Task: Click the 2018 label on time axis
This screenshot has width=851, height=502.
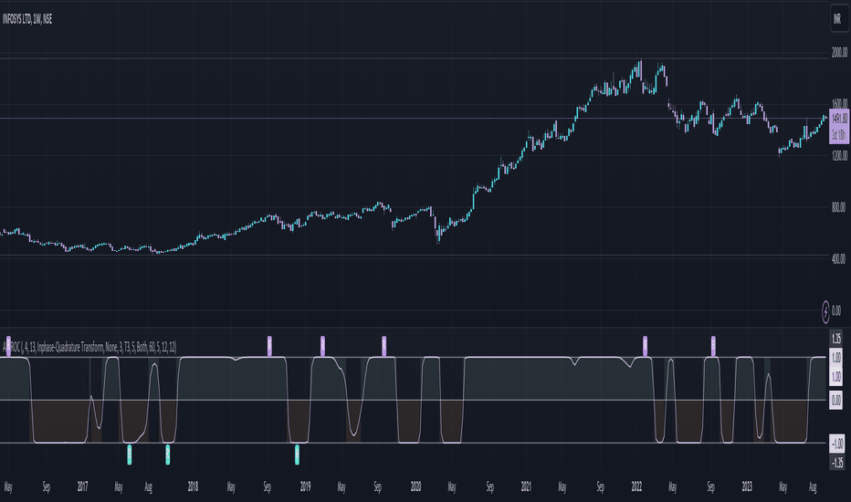Action: point(193,486)
